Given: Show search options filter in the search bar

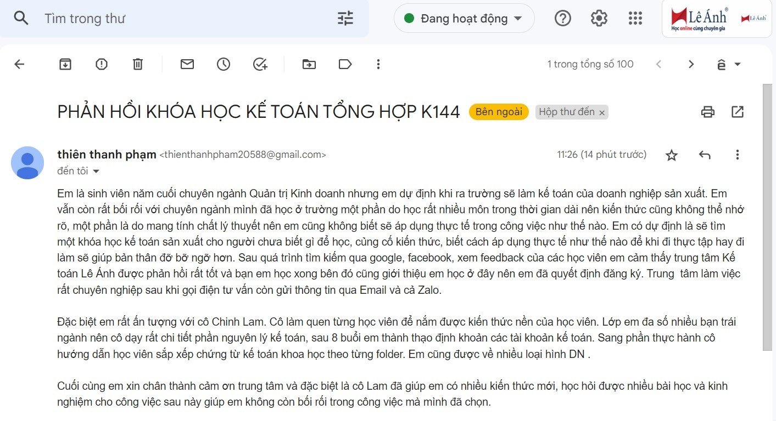Looking at the screenshot, I should click(x=345, y=19).
